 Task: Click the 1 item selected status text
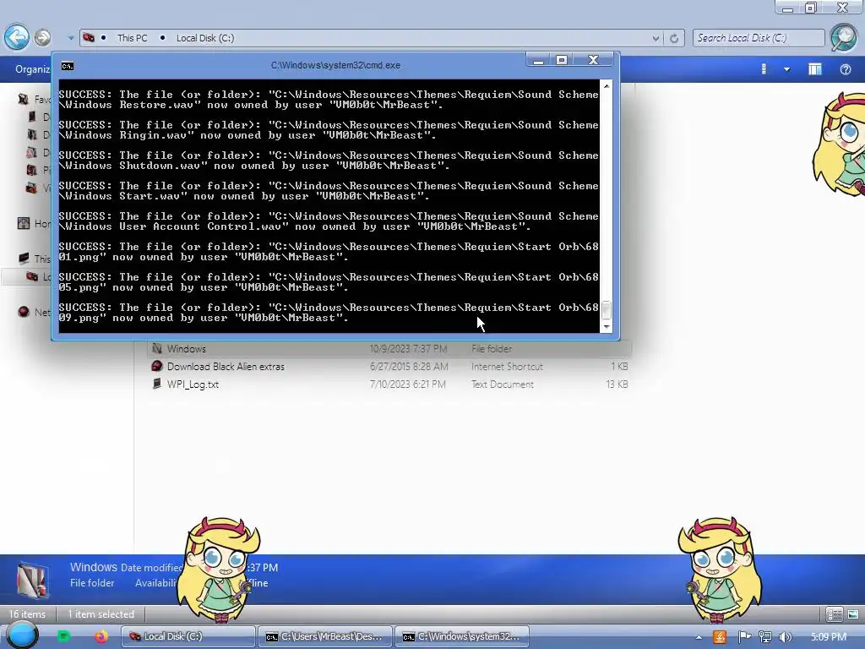click(101, 614)
